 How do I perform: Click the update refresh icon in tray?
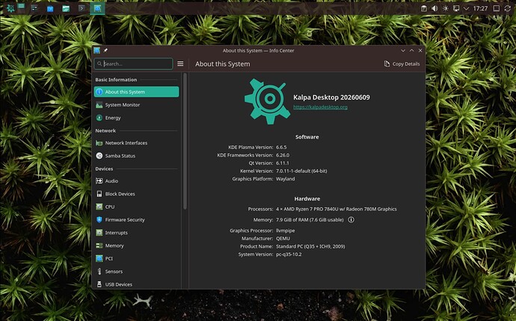pyautogui.click(x=507, y=8)
